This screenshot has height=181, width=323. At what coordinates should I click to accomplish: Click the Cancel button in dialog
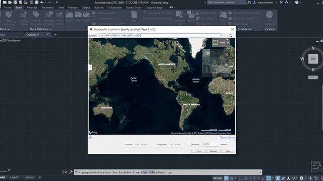(213, 151)
